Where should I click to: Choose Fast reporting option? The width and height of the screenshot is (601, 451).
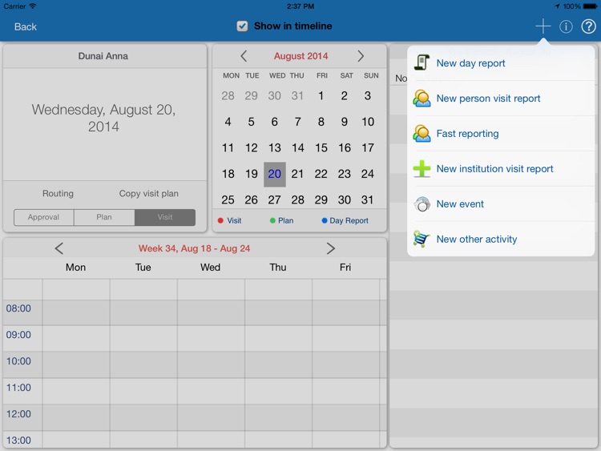coord(501,133)
